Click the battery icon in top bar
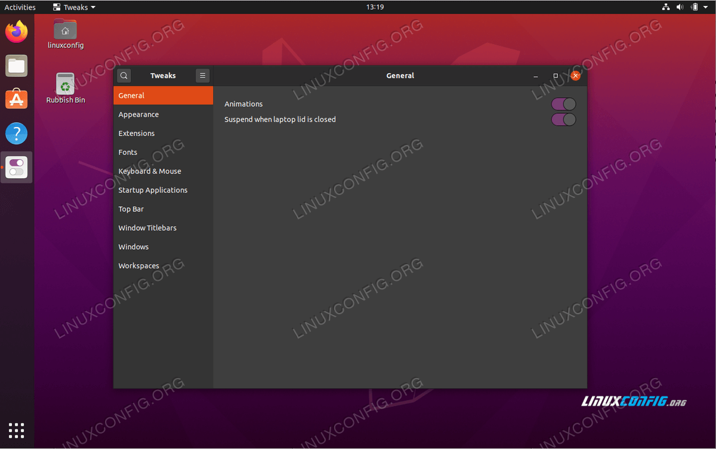 pos(694,7)
